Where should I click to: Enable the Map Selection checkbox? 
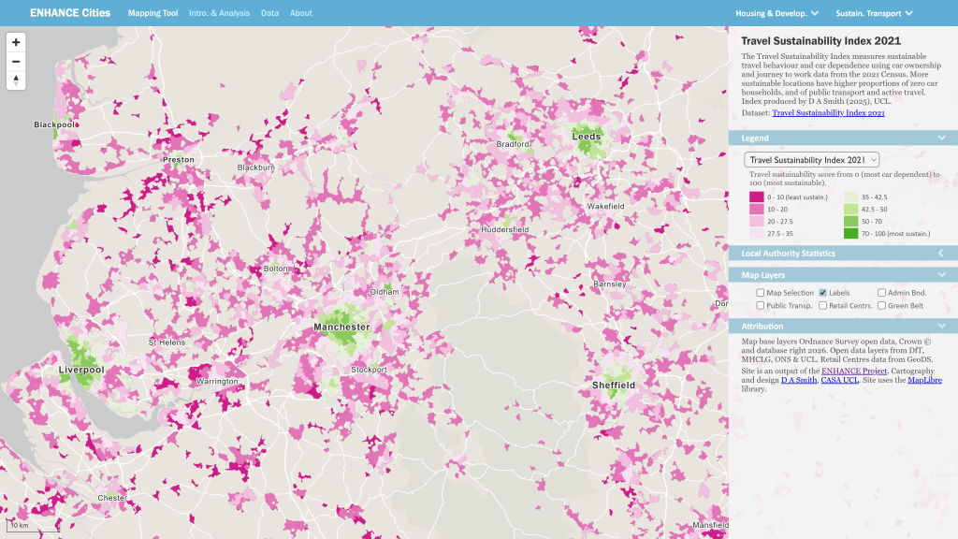[x=760, y=293]
